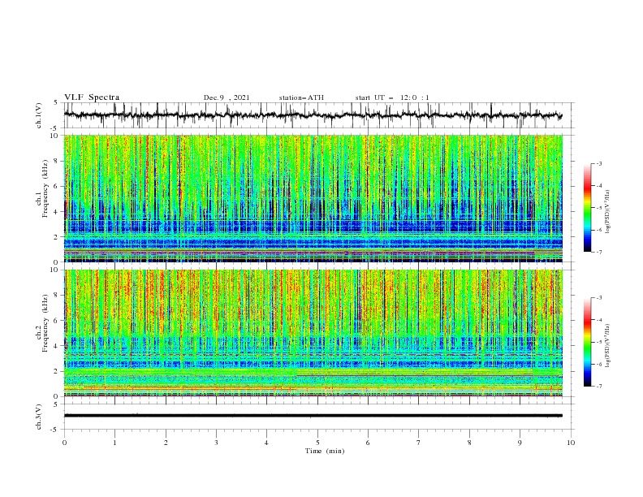Click time axis tick label "0"

64,443
